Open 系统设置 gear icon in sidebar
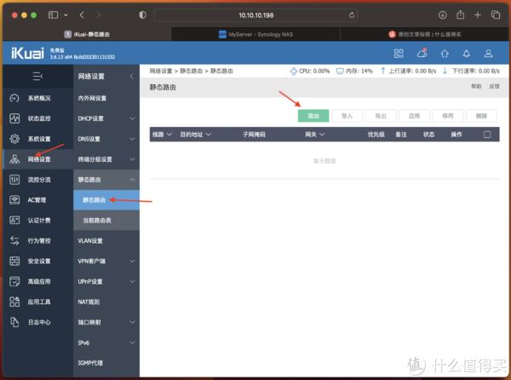 14,139
